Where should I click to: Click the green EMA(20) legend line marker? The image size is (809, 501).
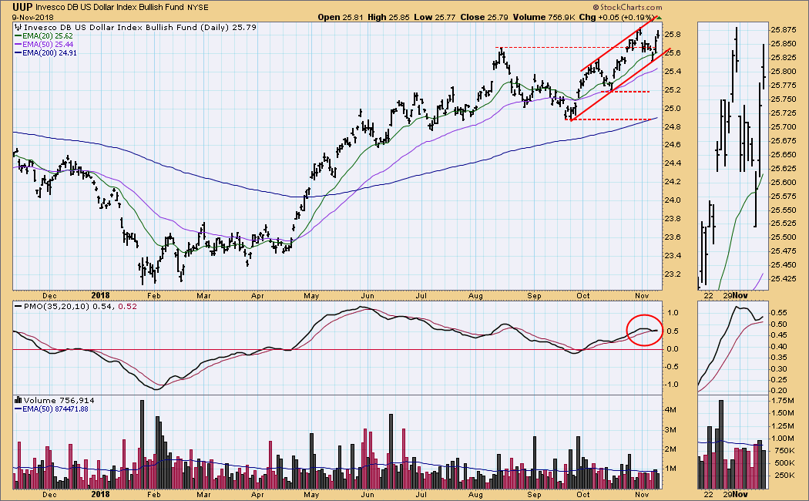point(18,37)
